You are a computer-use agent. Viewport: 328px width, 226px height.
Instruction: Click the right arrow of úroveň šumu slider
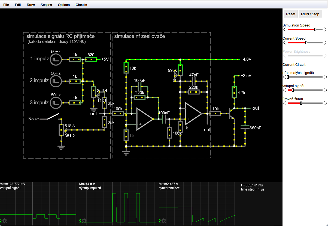point(325,103)
